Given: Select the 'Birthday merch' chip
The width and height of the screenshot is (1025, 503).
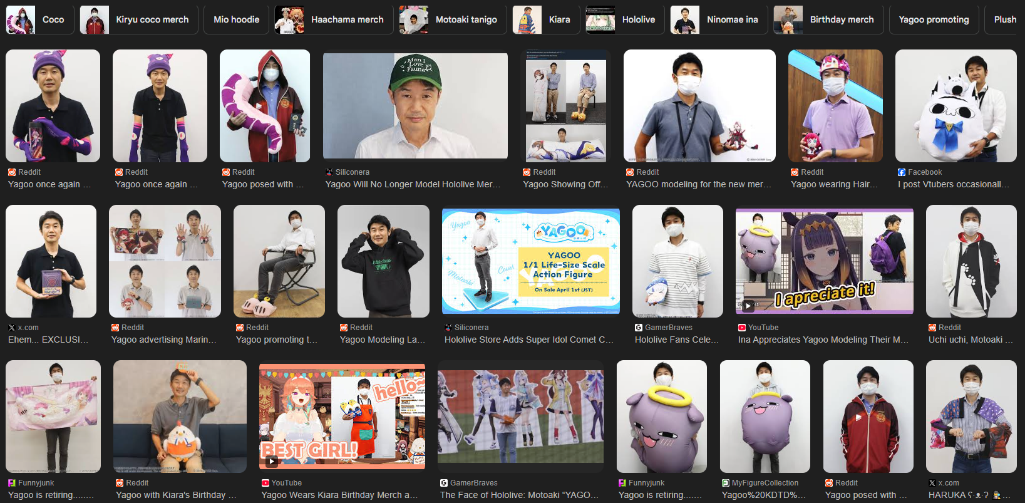Looking at the screenshot, I should click(828, 19).
